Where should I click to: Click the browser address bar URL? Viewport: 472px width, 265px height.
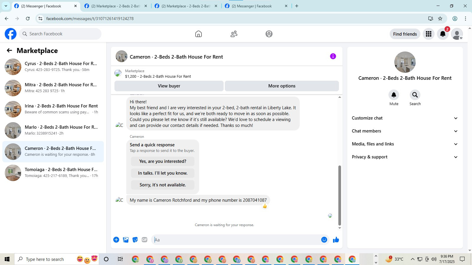pos(90,19)
